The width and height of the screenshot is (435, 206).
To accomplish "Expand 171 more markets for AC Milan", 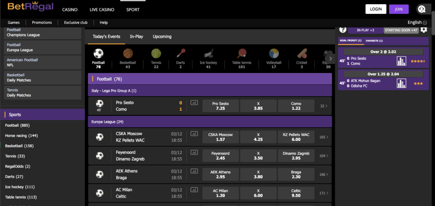I will pyautogui.click(x=324, y=193).
